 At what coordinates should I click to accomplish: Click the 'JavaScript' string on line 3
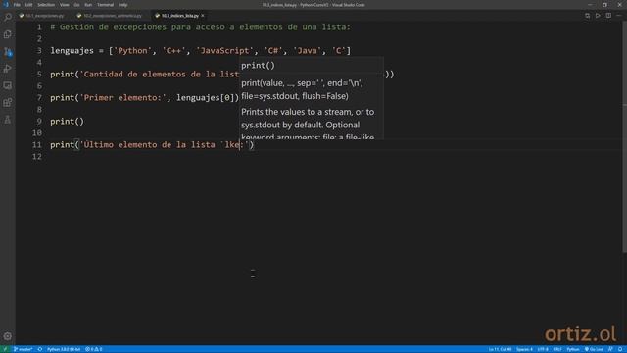[224, 51]
